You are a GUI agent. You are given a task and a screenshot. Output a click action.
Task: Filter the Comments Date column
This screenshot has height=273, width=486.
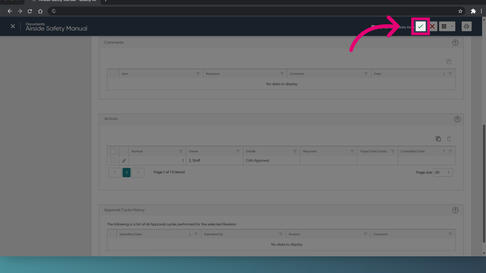pos(450,74)
